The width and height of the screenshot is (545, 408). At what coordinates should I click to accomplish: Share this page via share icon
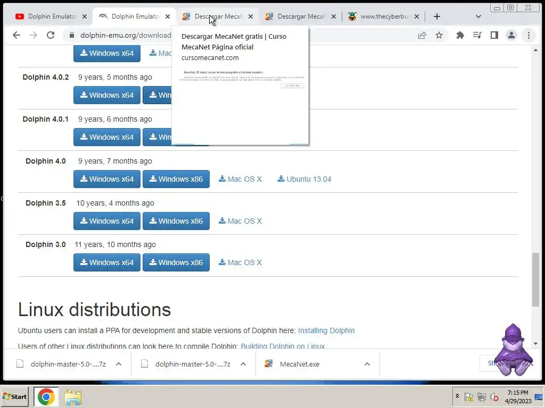tap(422, 35)
